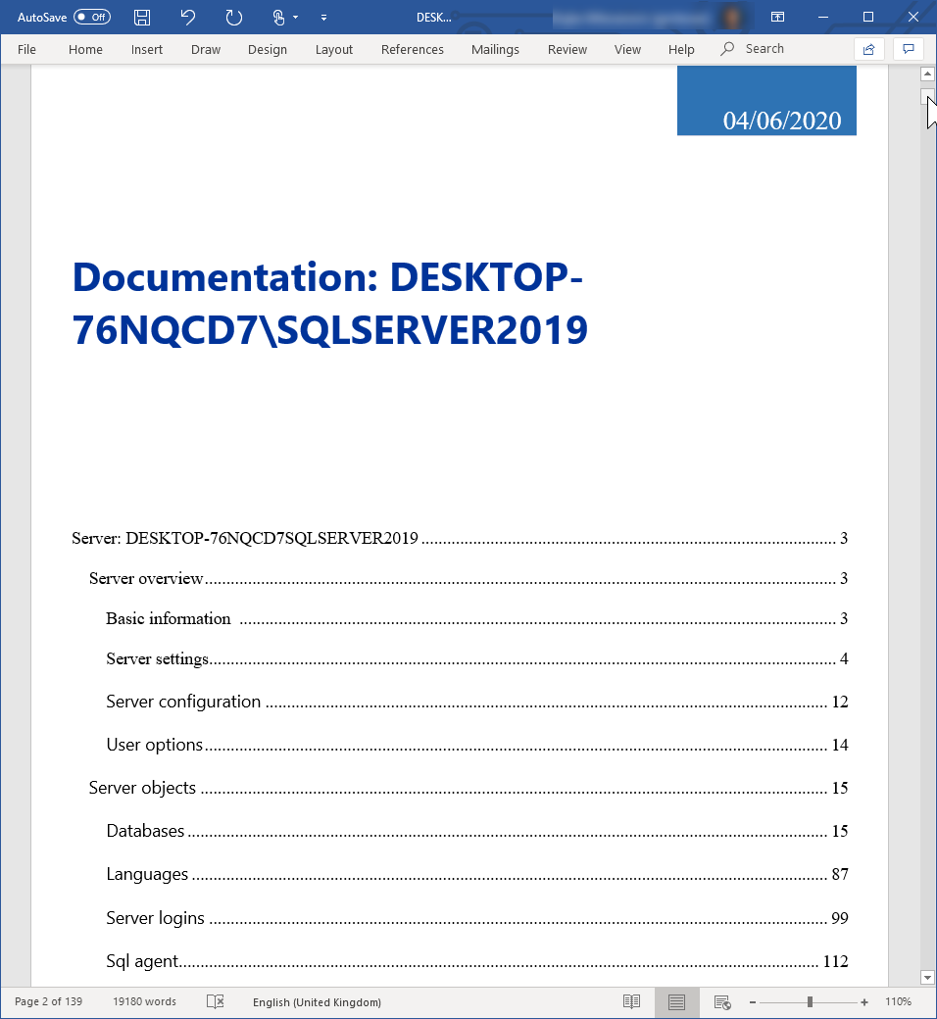Click the vertical scrollbar down arrow
This screenshot has width=937, height=1019.
[928, 978]
